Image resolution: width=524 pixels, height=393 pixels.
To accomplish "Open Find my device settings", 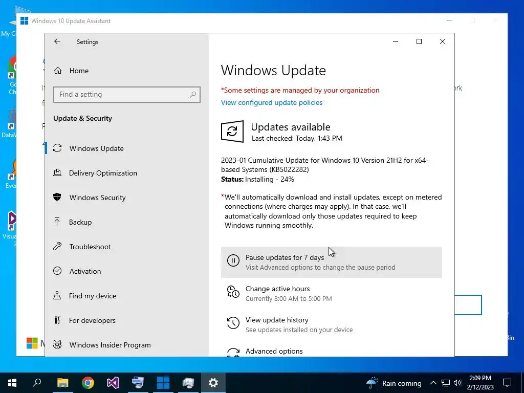I will coord(127,296).
